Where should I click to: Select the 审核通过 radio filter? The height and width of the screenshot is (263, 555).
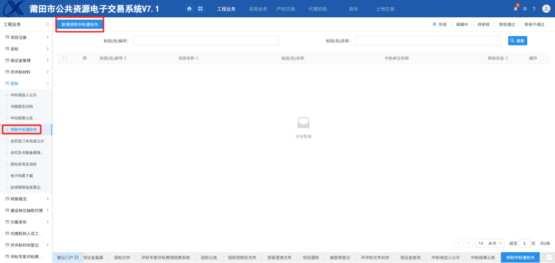tap(495, 25)
